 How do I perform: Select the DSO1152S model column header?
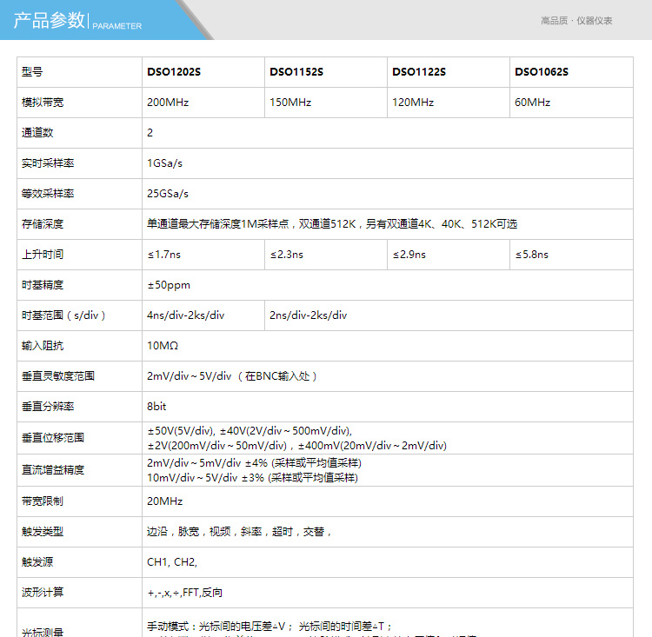pos(296,72)
